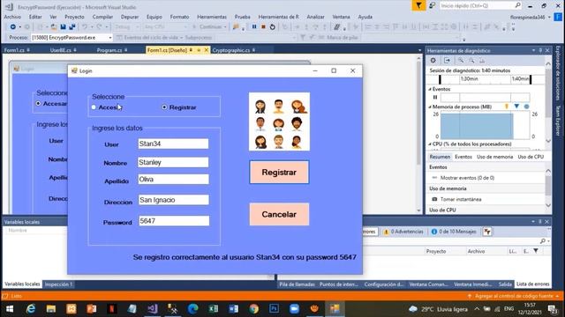The width and height of the screenshot is (565, 317).
Task: Click the avatars picture in Login window
Action: point(279,122)
